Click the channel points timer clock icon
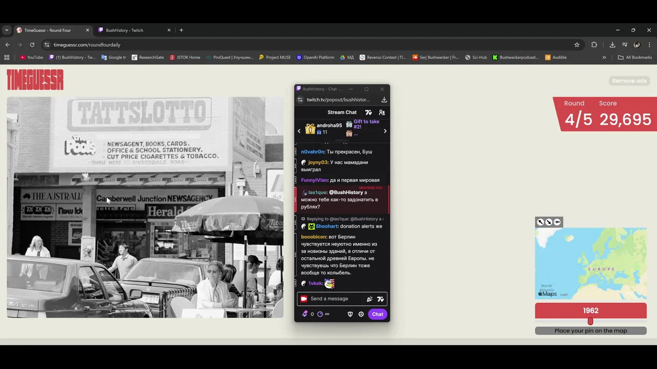The image size is (657, 369). [320, 314]
